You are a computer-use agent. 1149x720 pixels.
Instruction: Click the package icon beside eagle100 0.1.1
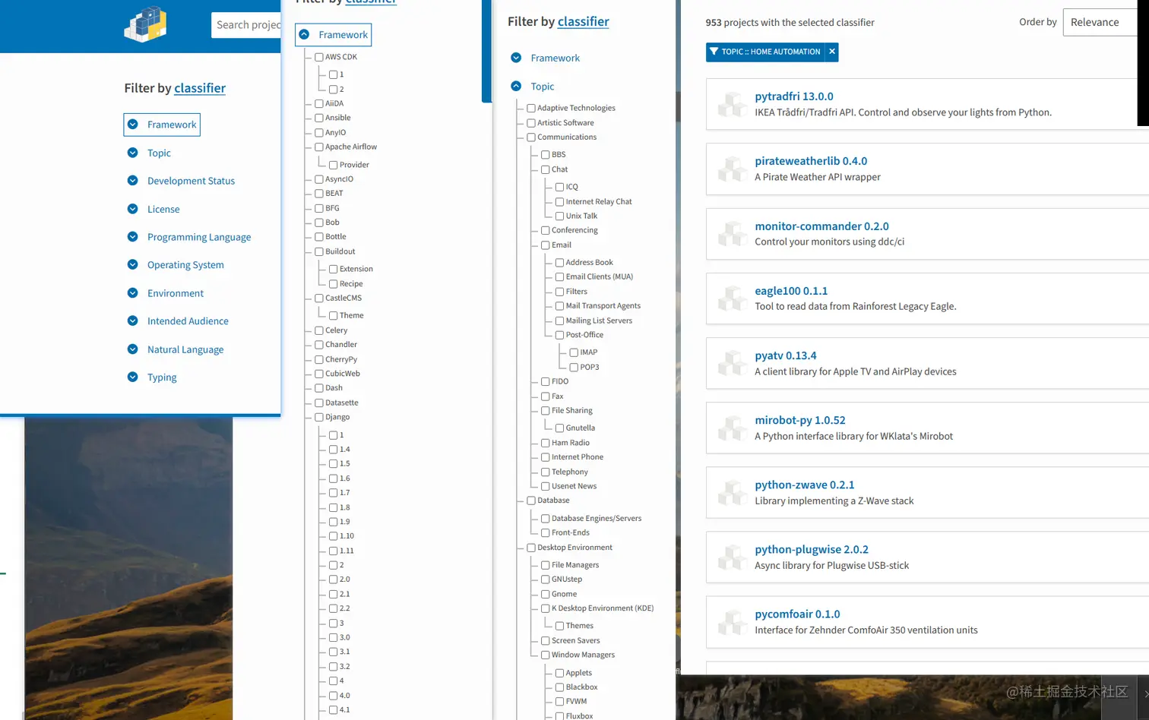[x=733, y=298]
